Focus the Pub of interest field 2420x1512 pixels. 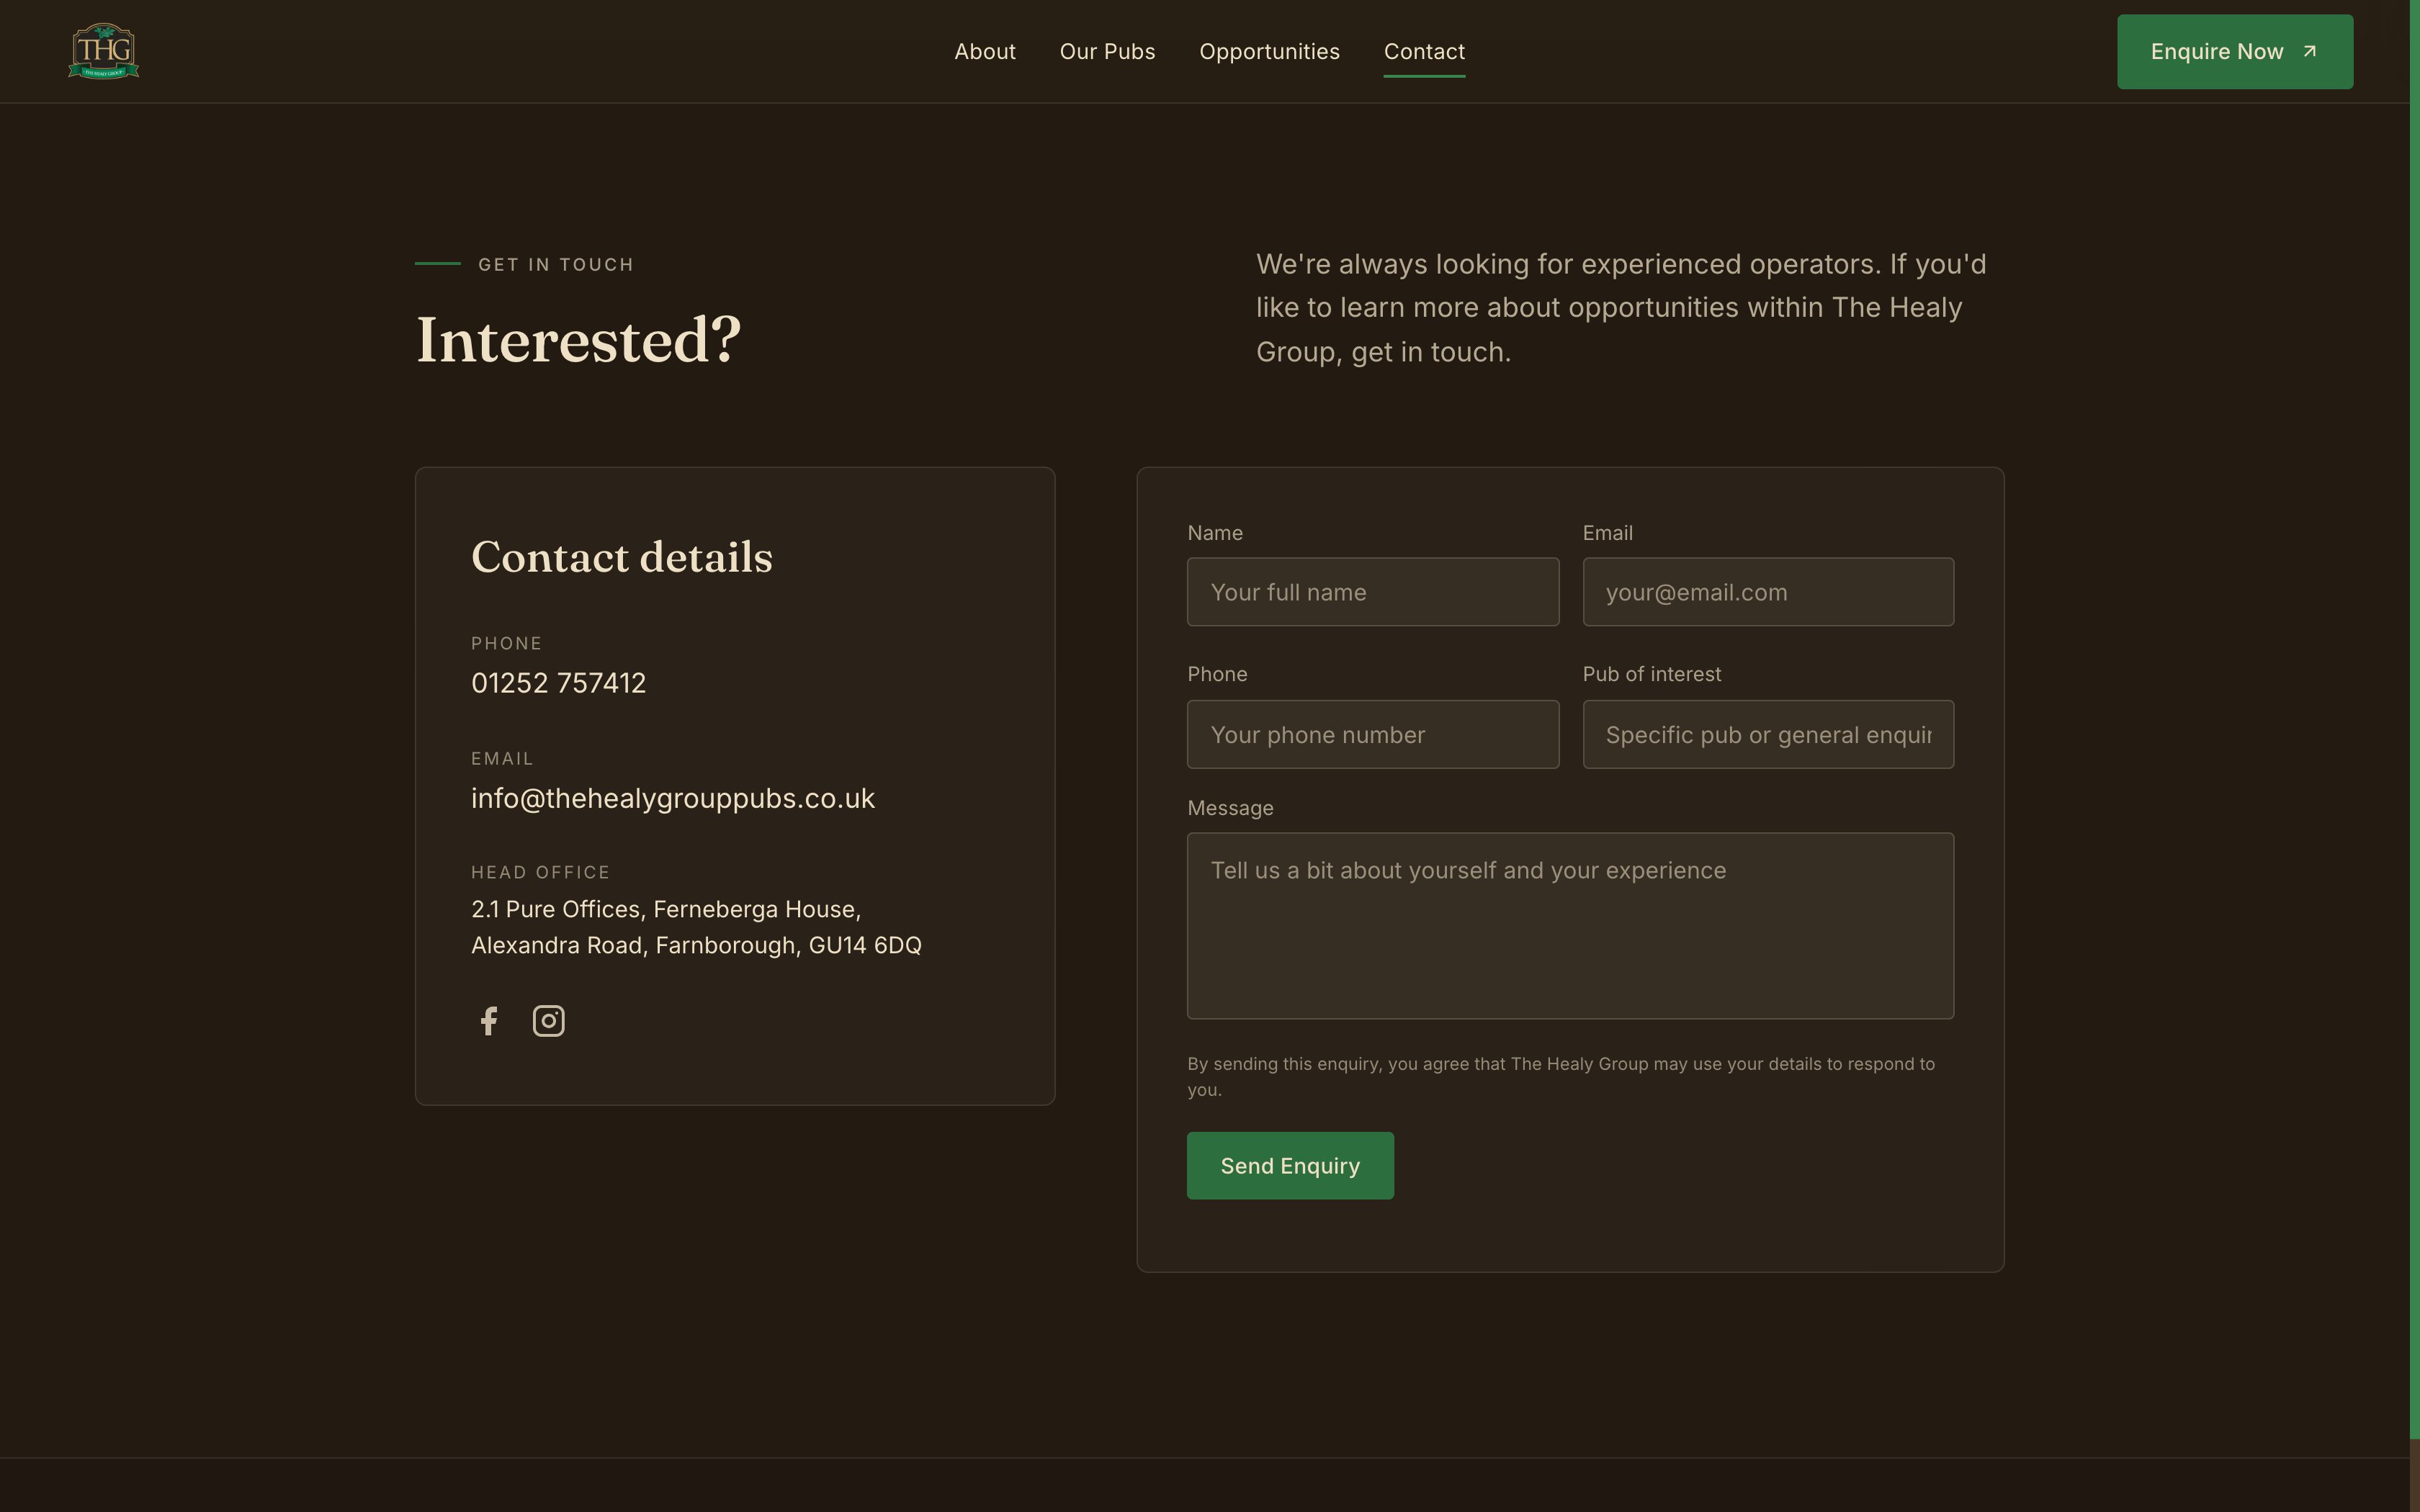click(x=1768, y=734)
